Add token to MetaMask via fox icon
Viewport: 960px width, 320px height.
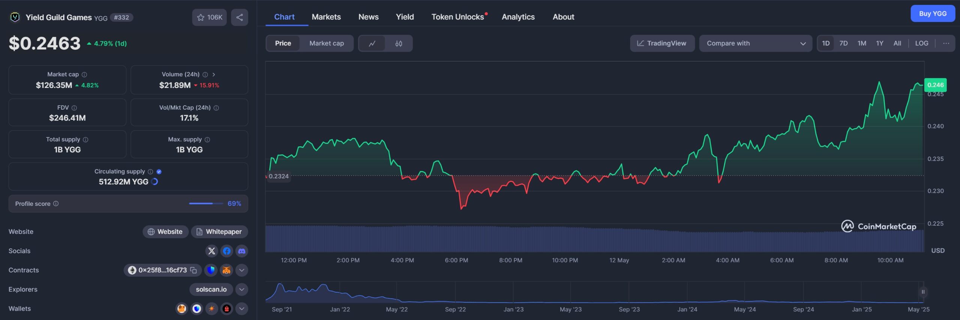coord(226,270)
